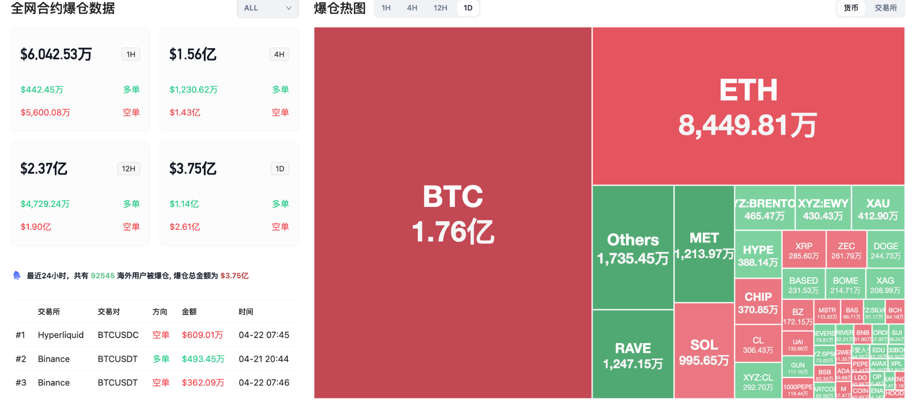Image resolution: width=921 pixels, height=404 pixels.
Task: Click the BTC 1.76亿 heatmap block
Action: click(x=452, y=213)
